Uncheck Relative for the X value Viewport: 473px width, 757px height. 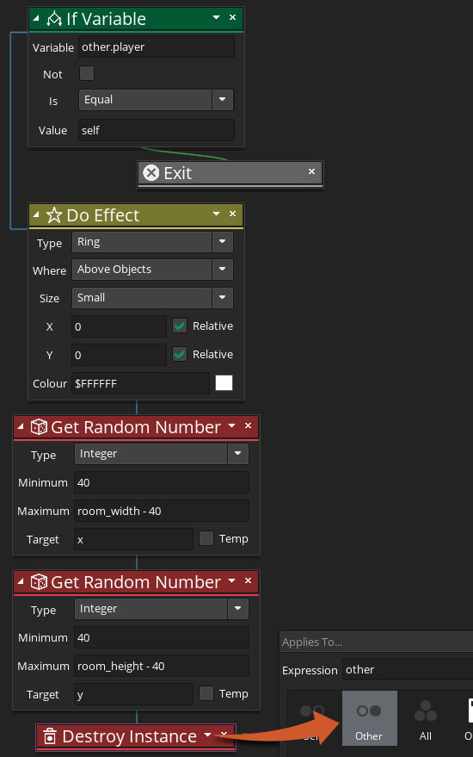click(x=180, y=326)
